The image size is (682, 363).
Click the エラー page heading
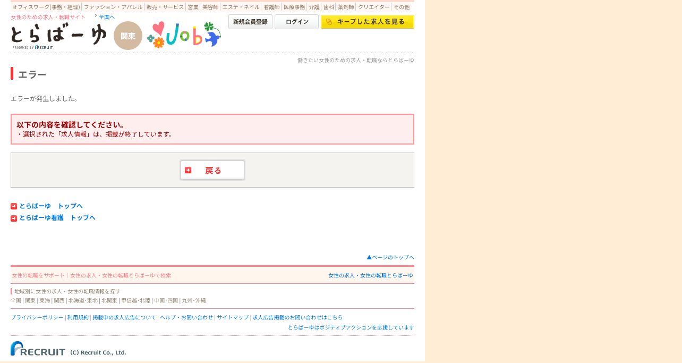32,74
